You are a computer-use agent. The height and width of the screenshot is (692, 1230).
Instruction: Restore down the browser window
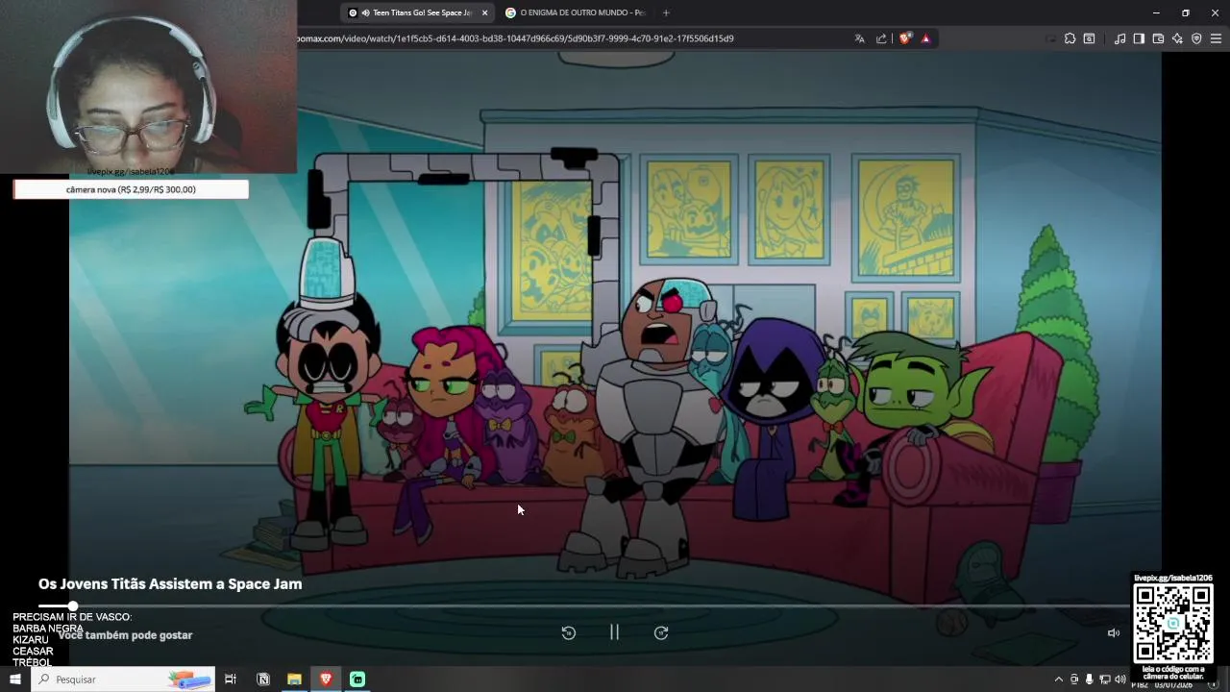click(1186, 12)
